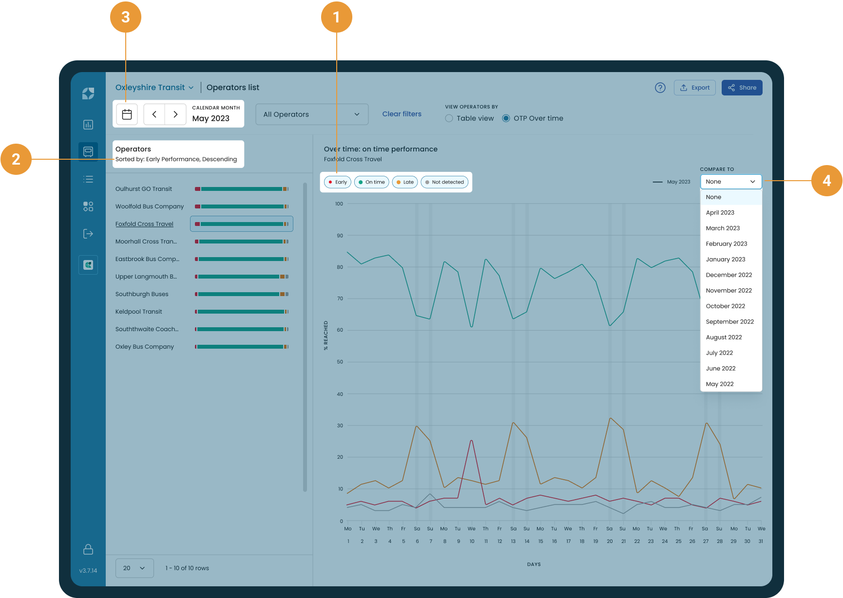Toggle the On time series legend chip
The width and height of the screenshot is (843, 598).
click(372, 182)
